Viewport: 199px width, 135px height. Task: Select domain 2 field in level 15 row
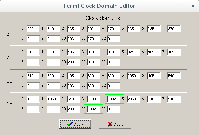74,99
